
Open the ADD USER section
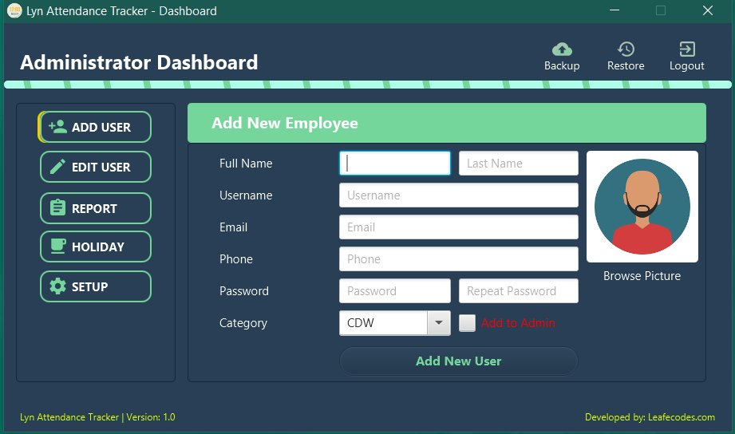95,127
